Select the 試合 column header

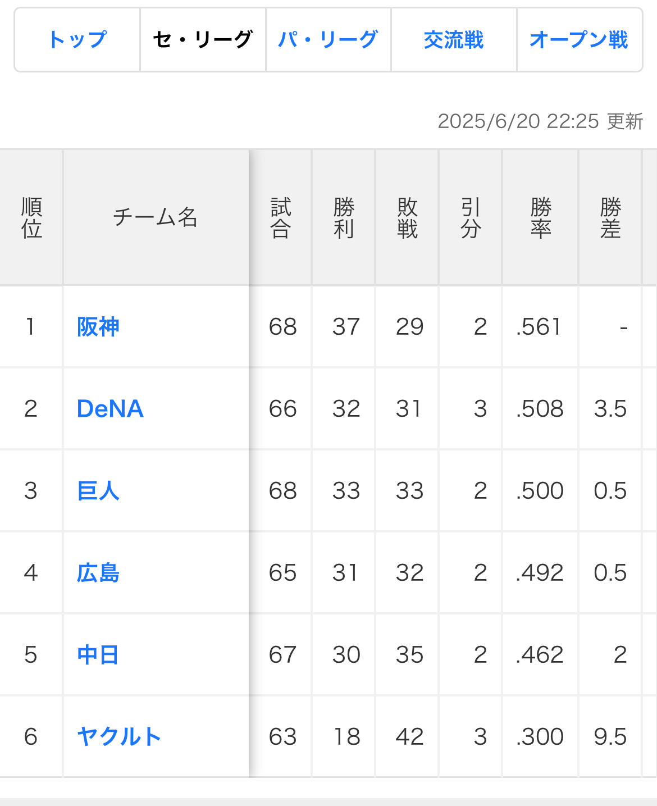click(x=281, y=218)
